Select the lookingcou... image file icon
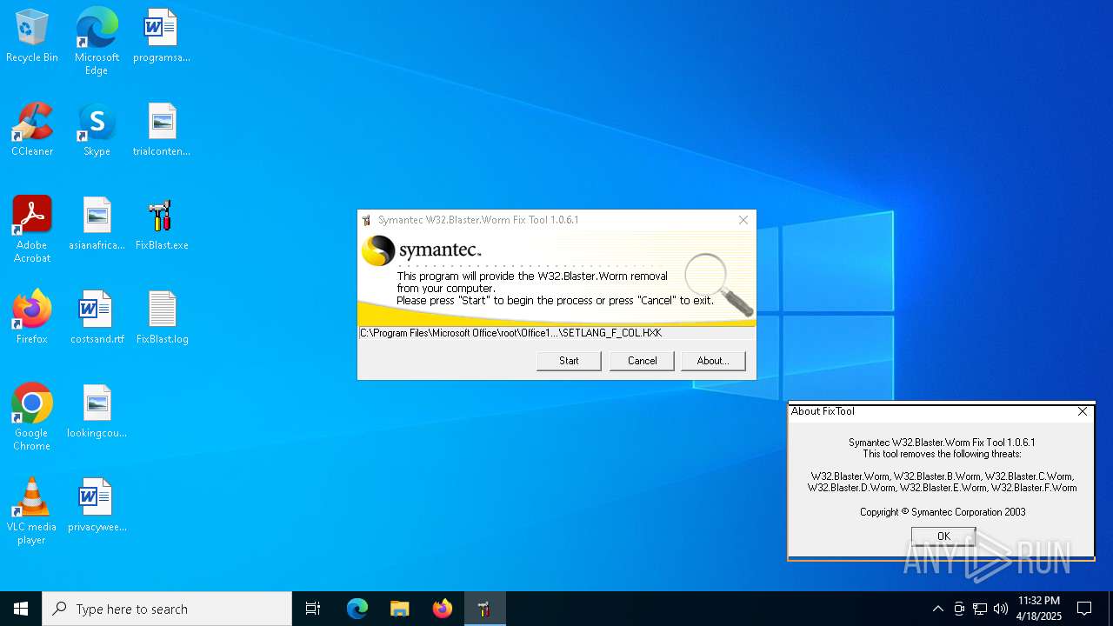 click(x=97, y=412)
